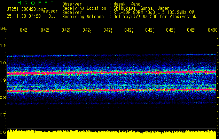
Task: Click the 3el Yagi(V) Az 330 antenna text
Action: pos(155,17)
